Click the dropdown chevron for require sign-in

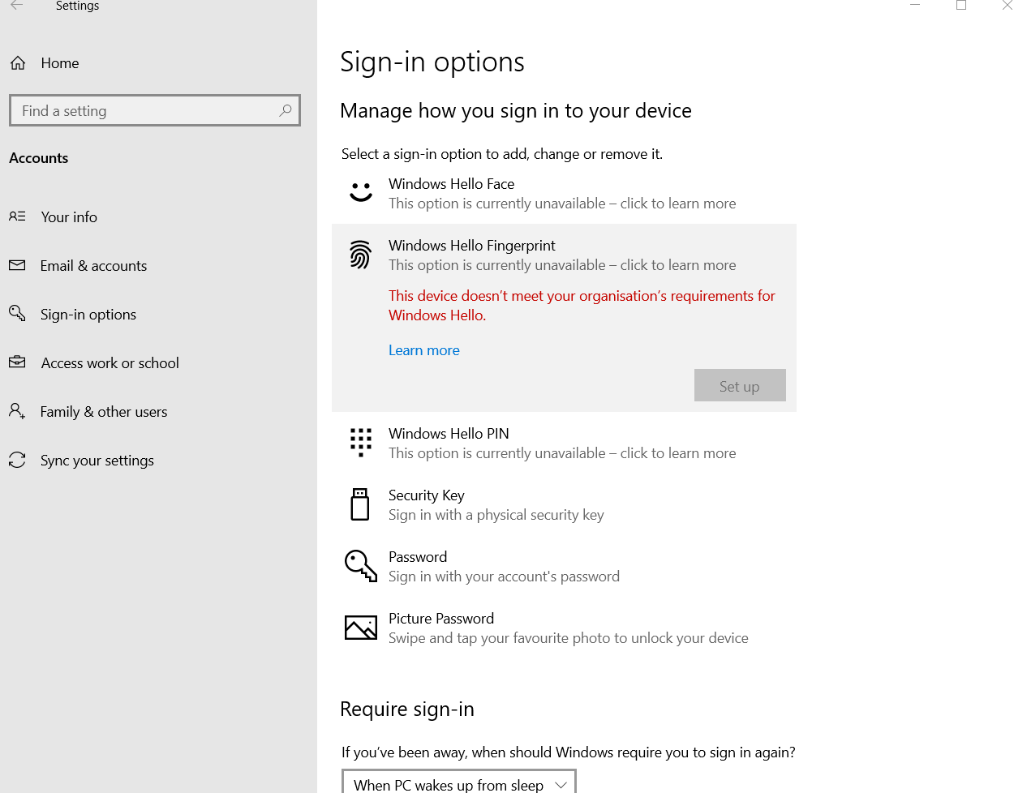coord(561,785)
